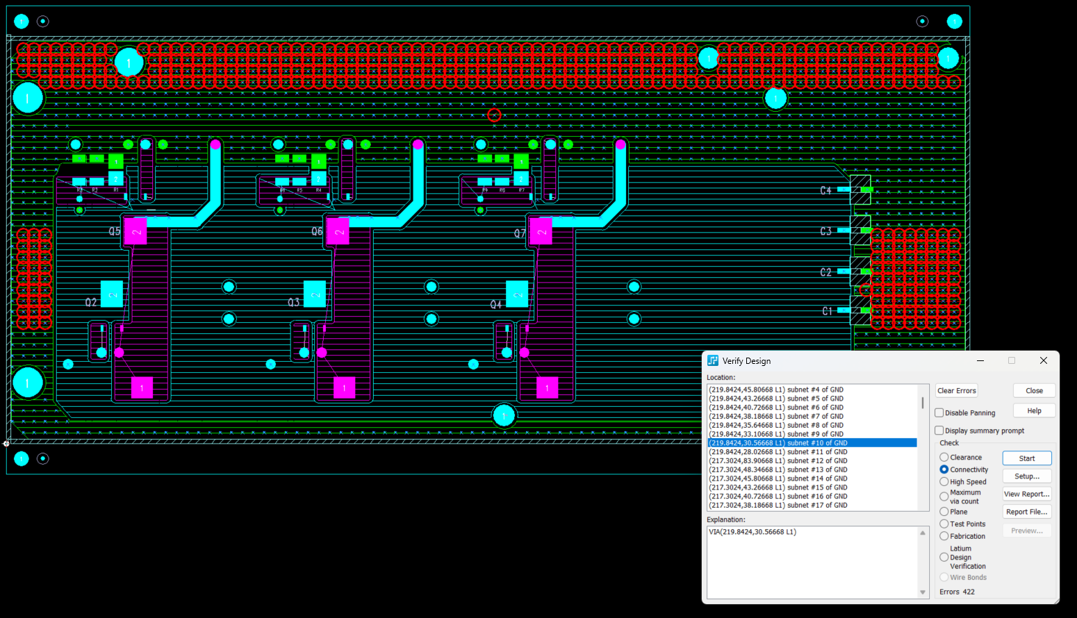Open the Setup... dialog
Screen dimensions: 1077x618
pyautogui.click(x=1026, y=476)
